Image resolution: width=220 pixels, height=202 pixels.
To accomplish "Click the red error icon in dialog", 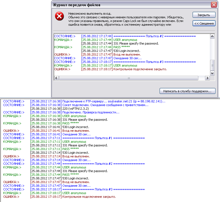I will coord(59,16).
